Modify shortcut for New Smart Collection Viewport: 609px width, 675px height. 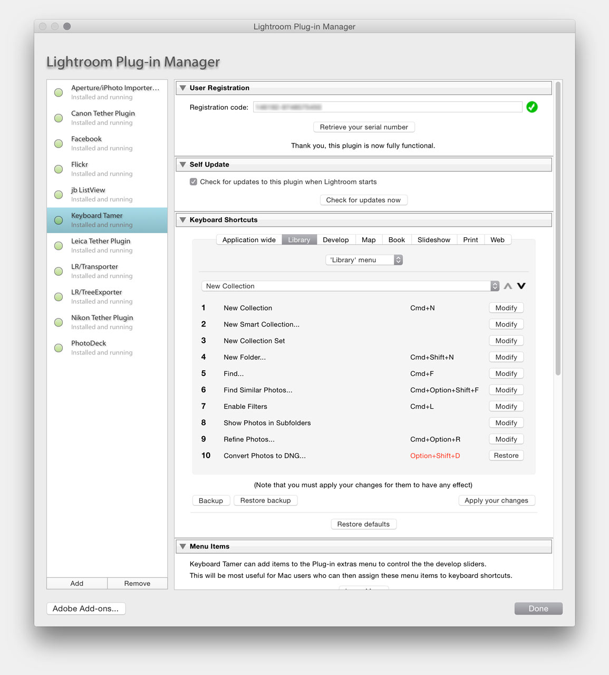[506, 324]
